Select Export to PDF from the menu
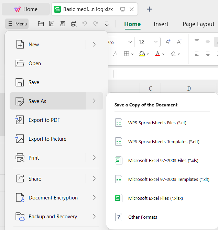The width and height of the screenshot is (218, 230). click(44, 120)
